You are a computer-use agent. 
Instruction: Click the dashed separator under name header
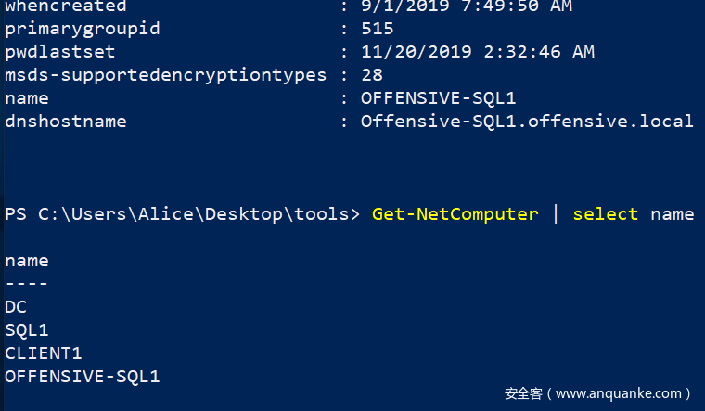tap(26, 283)
